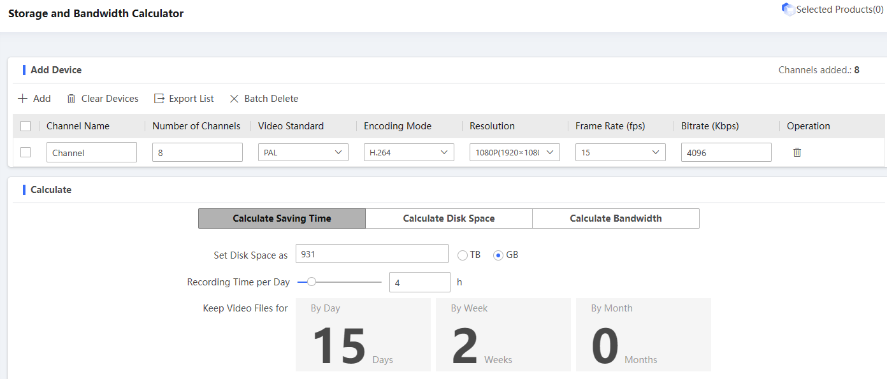Switch to the Calculate Bandwidth tab
Image resolution: width=887 pixels, height=379 pixels.
point(616,218)
